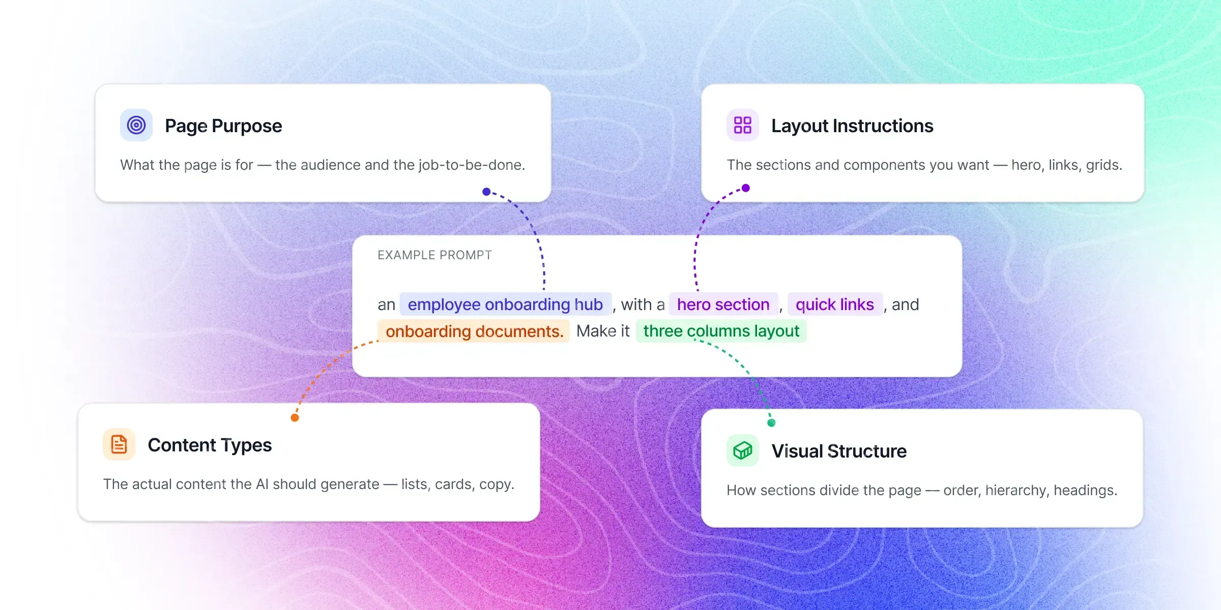Click the green connector dot above Visual Structure

tap(771, 423)
